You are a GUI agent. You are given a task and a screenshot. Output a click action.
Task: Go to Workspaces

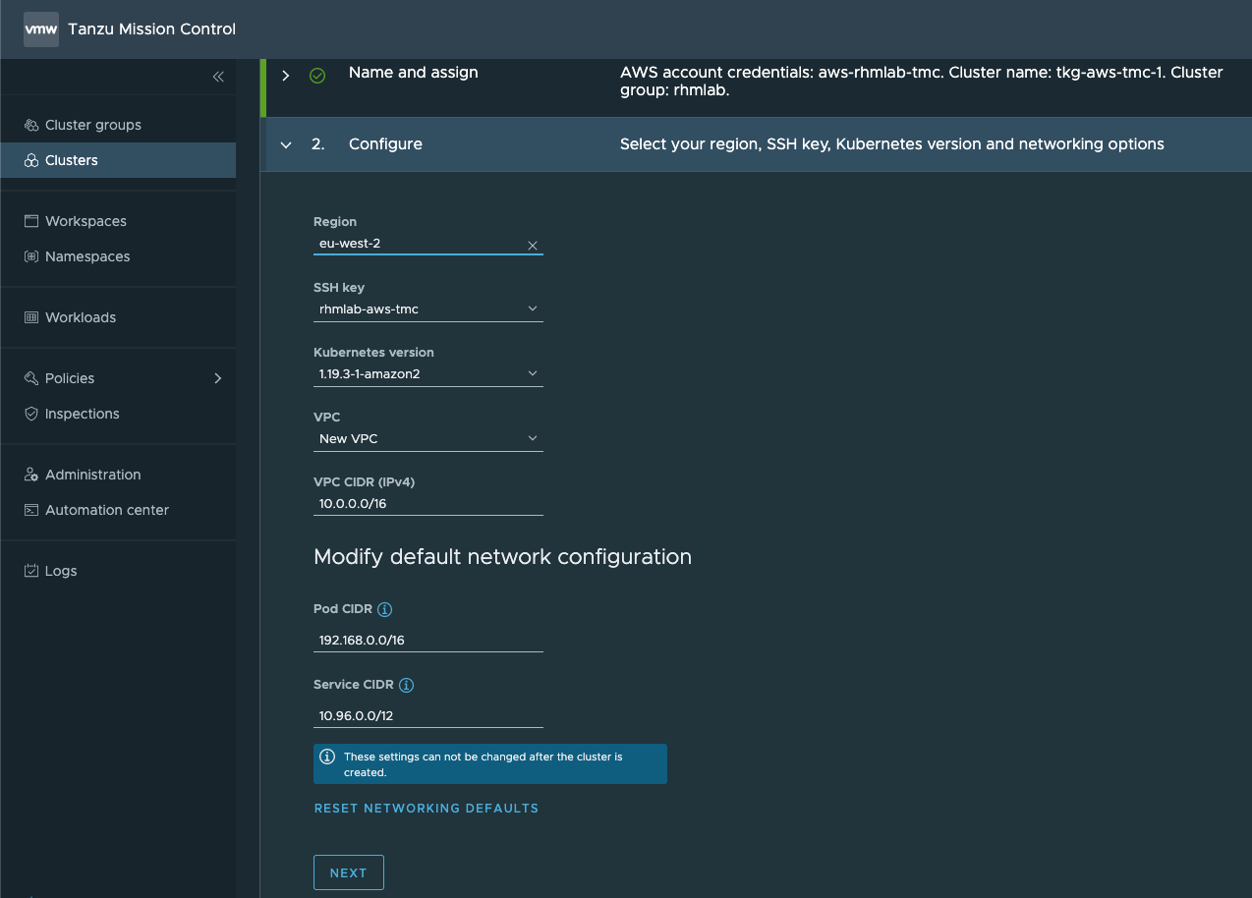tap(118, 221)
